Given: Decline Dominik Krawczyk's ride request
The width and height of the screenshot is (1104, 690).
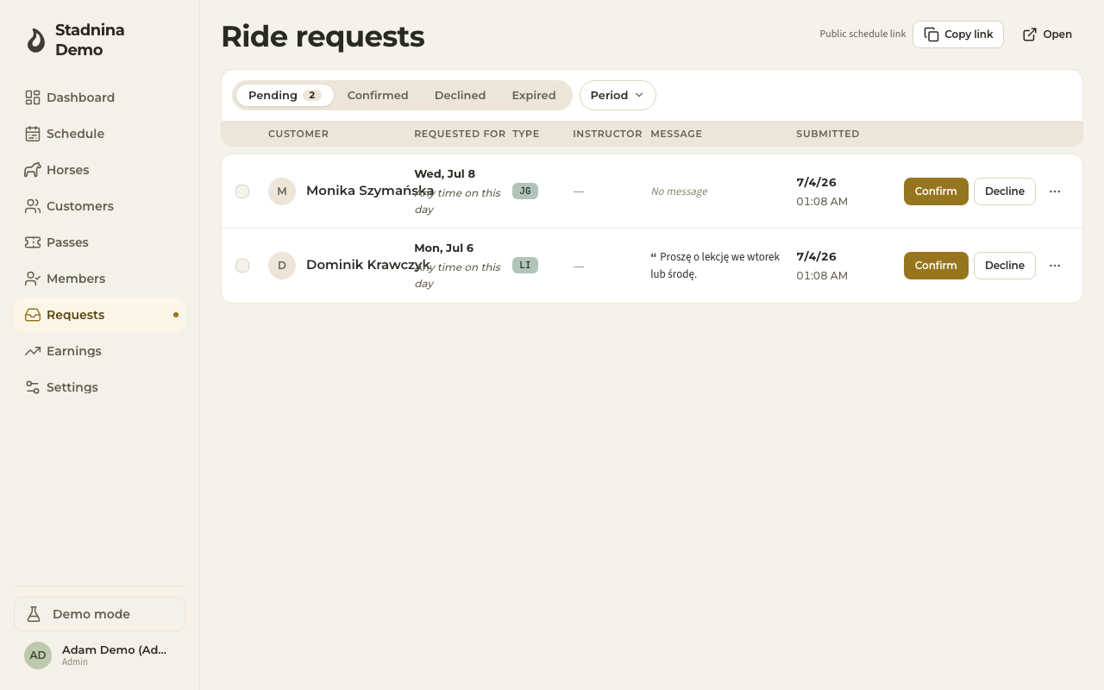Looking at the screenshot, I should click(1005, 266).
